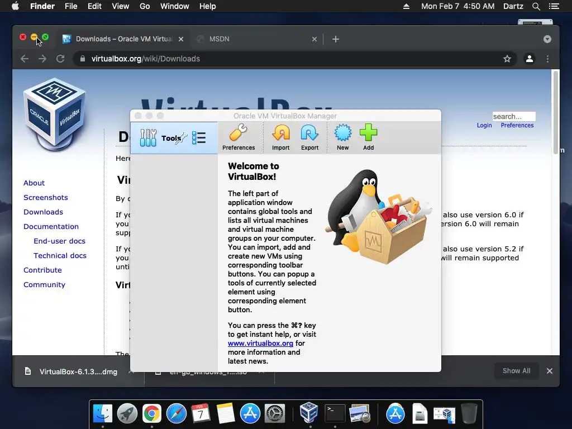This screenshot has height=429, width=572.
Task: Open Preferences in the VirtualBox Manager toolbar
Action: click(x=239, y=137)
